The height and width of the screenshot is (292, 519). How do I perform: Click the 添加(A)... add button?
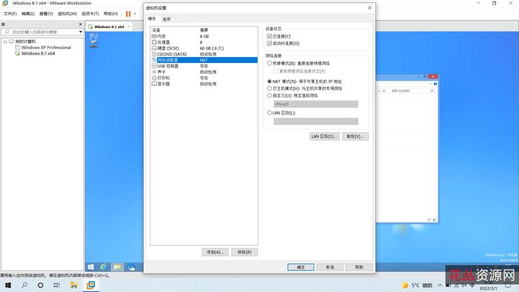[215, 252]
